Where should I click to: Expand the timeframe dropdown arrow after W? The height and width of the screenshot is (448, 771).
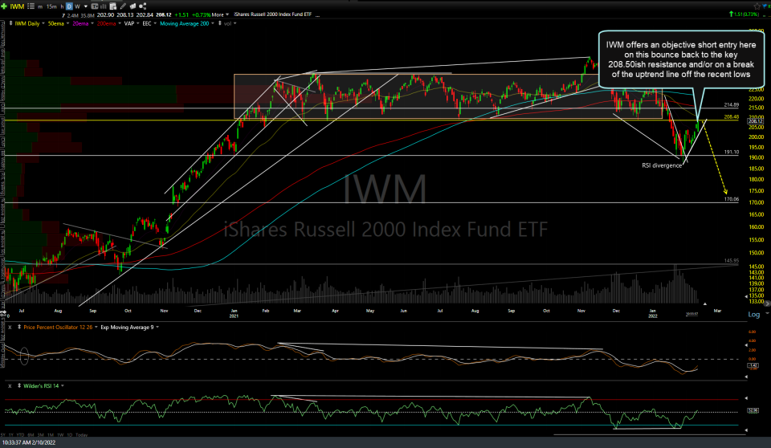[86, 6]
